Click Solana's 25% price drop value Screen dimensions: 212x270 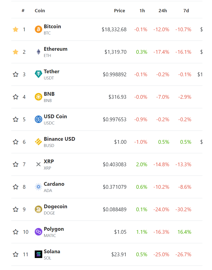tap(161, 254)
